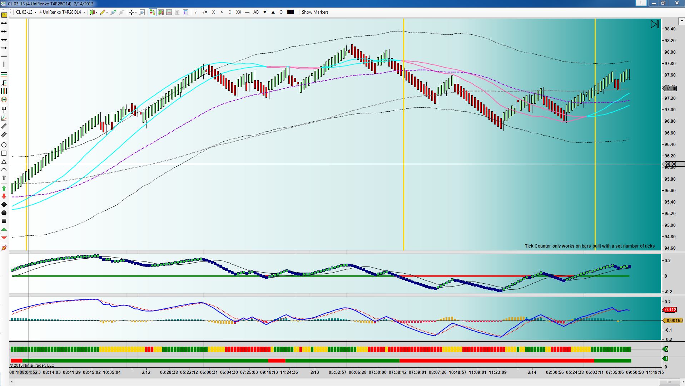Select the red Arrow Down marker tool
Viewport: 685px width, 386px height.
[4, 196]
